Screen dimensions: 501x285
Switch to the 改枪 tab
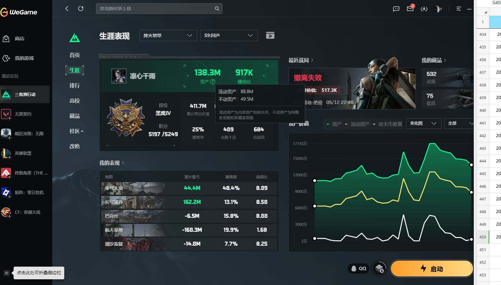pos(75,146)
